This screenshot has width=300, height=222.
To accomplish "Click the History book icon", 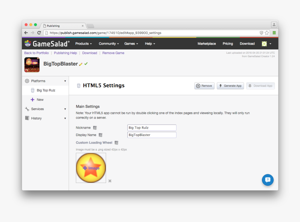I will (27, 118).
